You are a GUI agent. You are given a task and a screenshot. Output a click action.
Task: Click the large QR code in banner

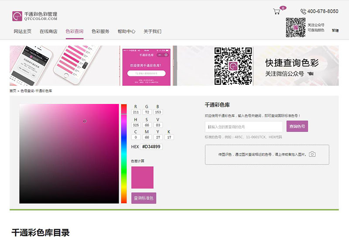(x=233, y=65)
